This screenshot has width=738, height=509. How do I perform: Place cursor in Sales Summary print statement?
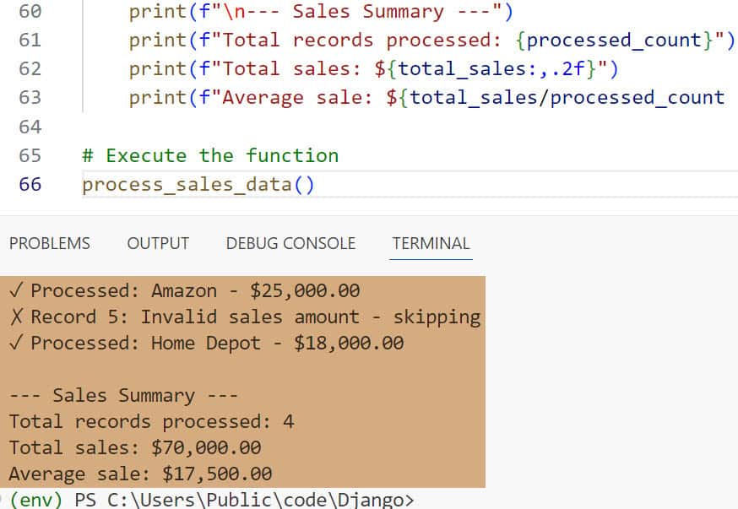coord(321,11)
